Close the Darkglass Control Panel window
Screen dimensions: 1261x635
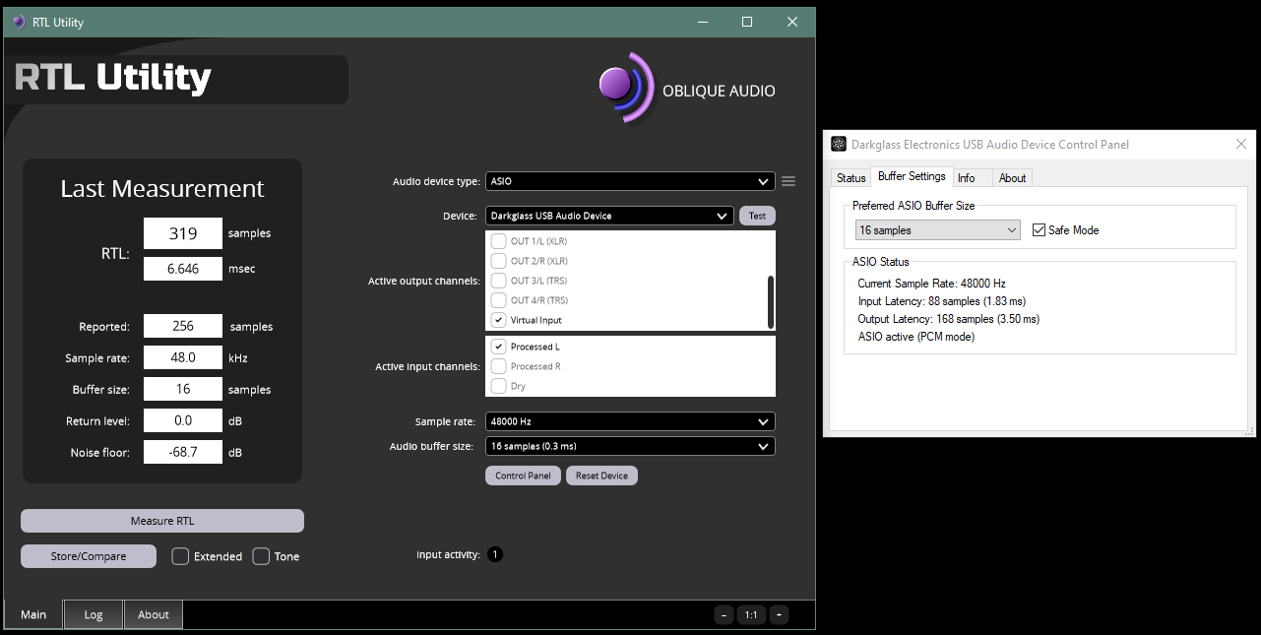click(x=1240, y=145)
